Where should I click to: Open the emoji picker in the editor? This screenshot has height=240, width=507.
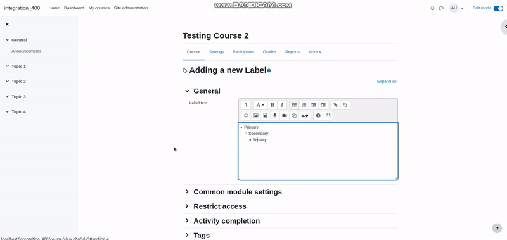click(246, 116)
